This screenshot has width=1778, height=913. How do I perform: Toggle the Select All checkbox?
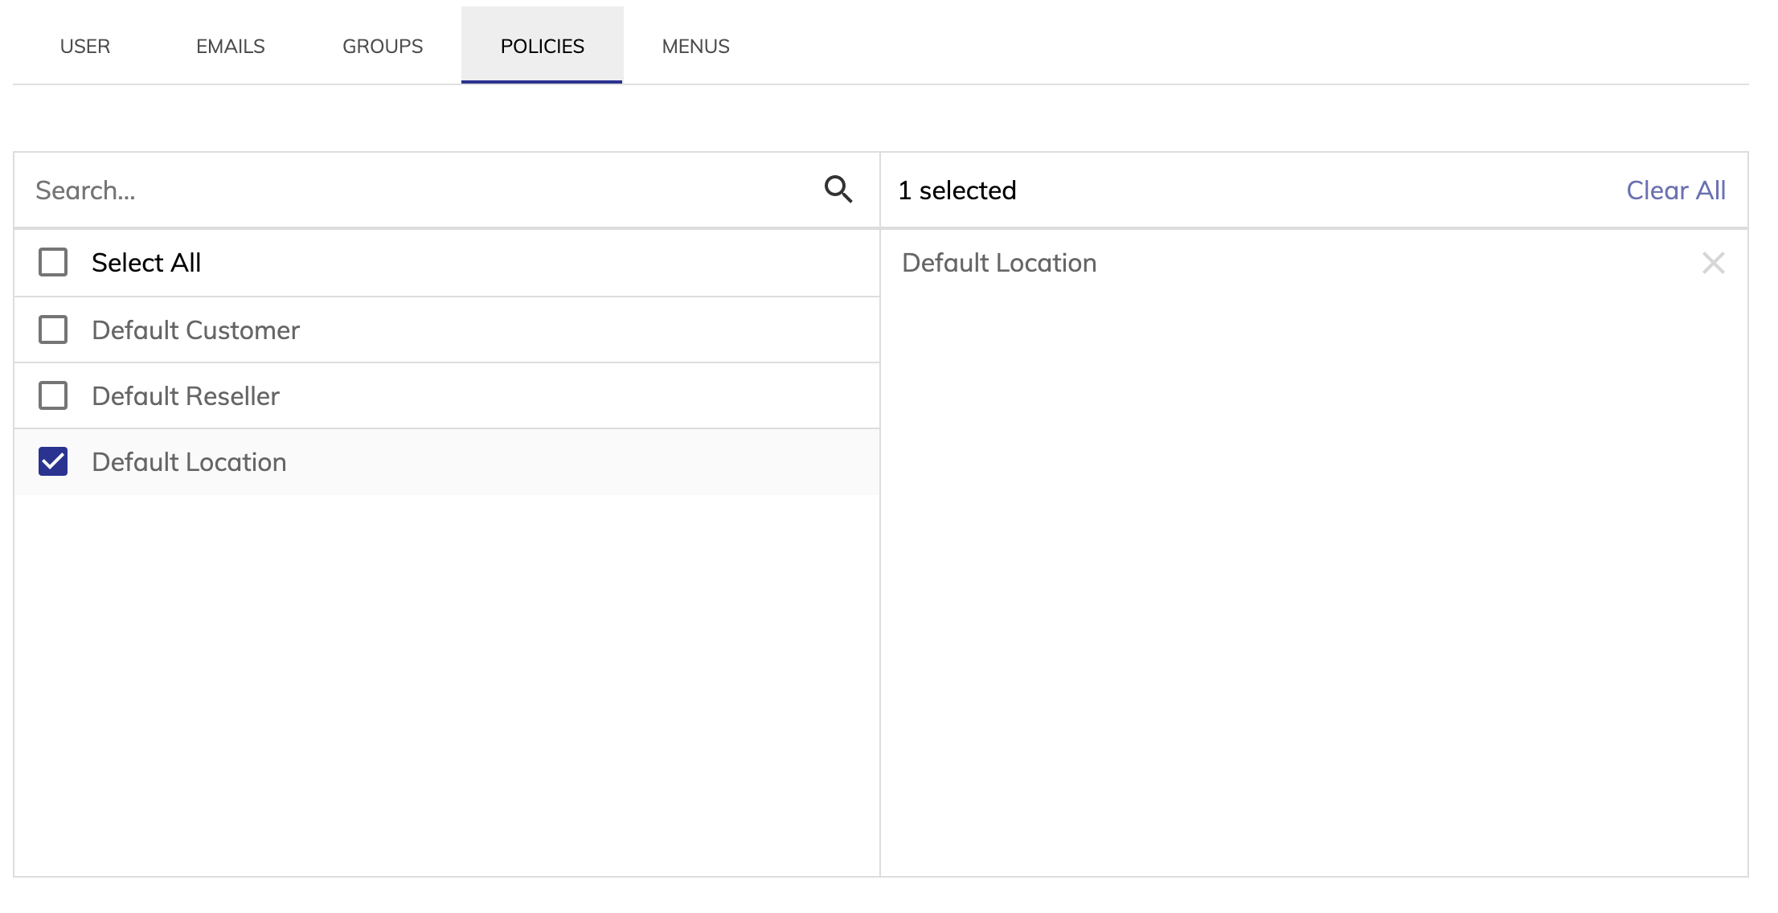[53, 262]
